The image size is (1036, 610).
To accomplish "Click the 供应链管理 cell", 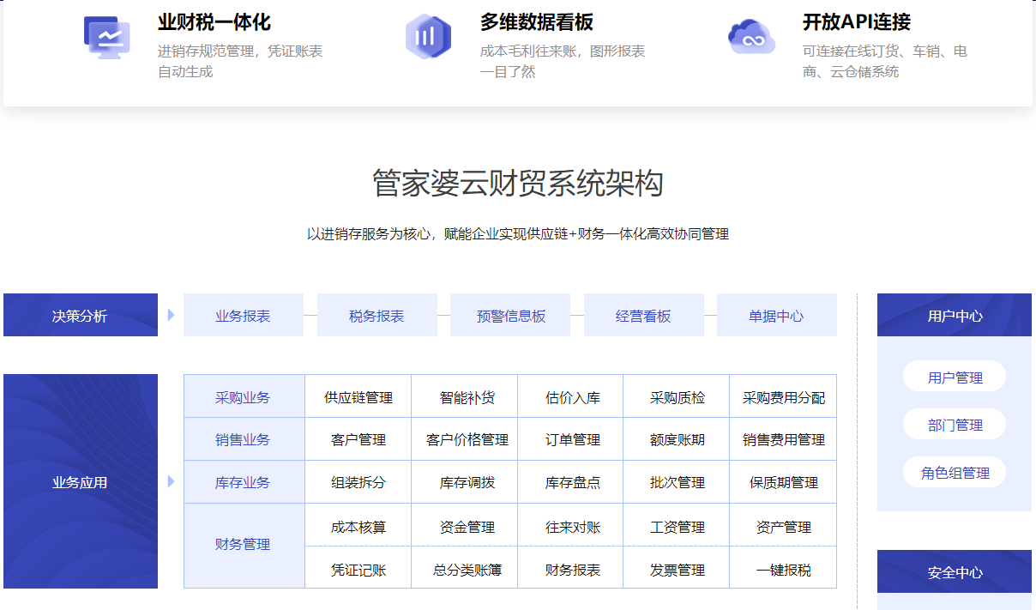I will (358, 396).
